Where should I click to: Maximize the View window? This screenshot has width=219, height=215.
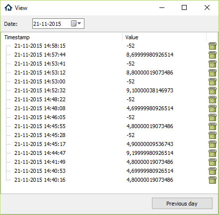coord(184,7)
